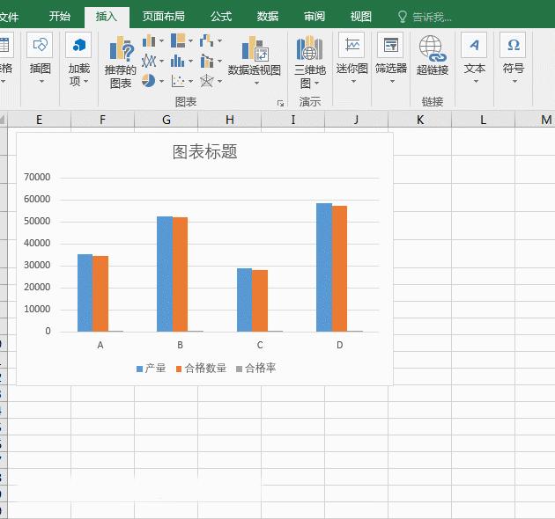This screenshot has height=519, width=555.
Task: Open the Formulas (公式) tab
Action: pos(221,16)
